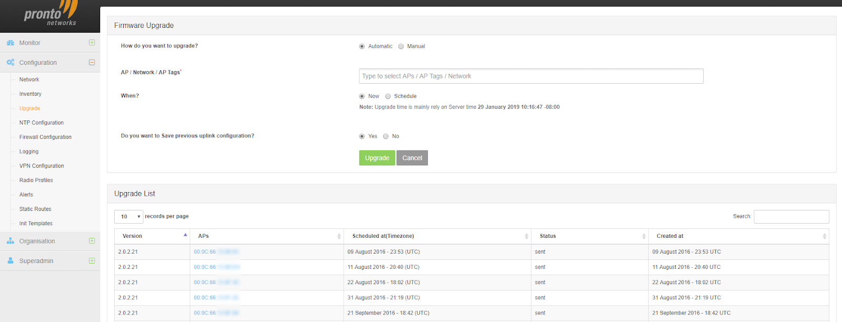Viewport: 842px width, 322px height.
Task: Select Upgrade in the sidebar
Action: (x=29, y=108)
